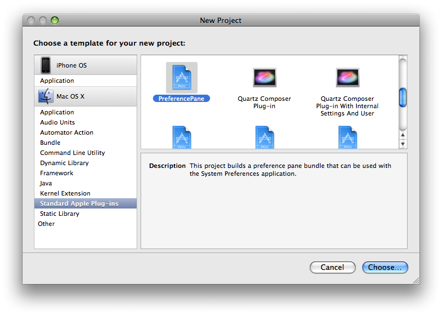The width and height of the screenshot is (442, 315).
Task: Click the iPhone device icon in sidebar
Action: tap(45, 65)
